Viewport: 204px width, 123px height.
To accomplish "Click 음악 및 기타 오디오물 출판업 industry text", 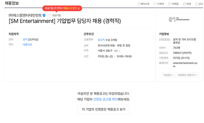I will point(184,41).
